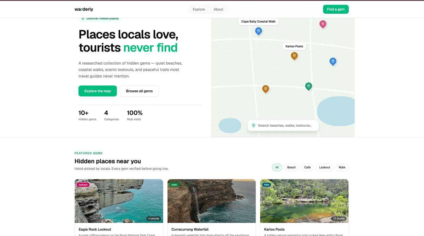Viewport: 424px width, 236px height.
Task: Click the +1 photos badge on Eagle Rock
Action: [153, 219]
